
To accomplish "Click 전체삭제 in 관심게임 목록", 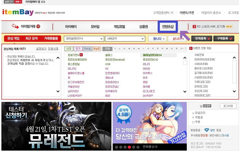I will click(x=53, y=49).
